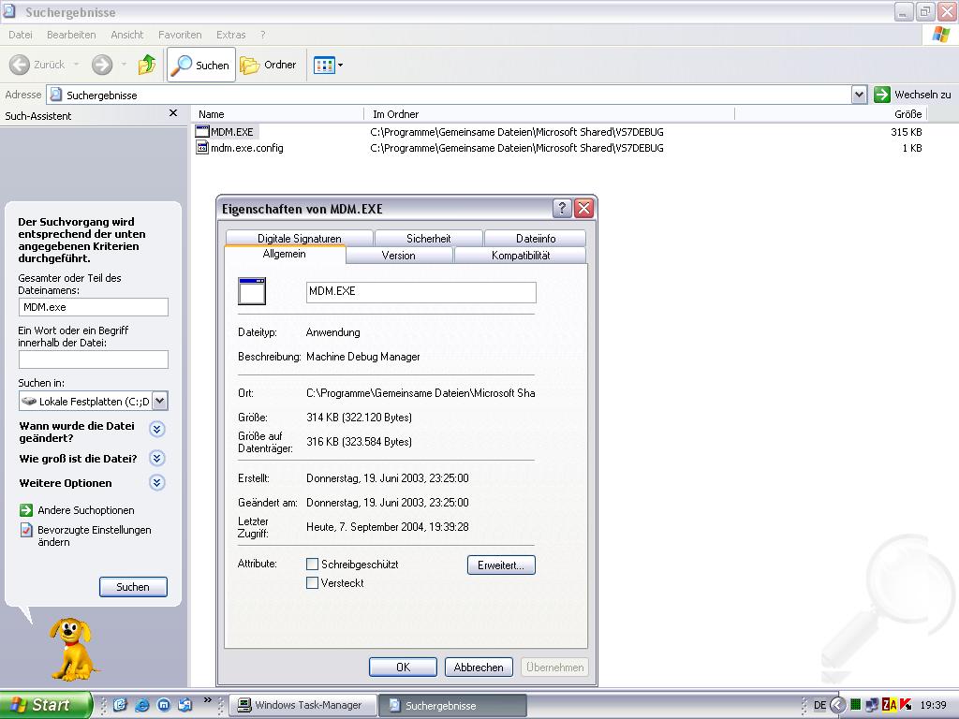Open the back button history dropdown
959x719 pixels.
76,65
